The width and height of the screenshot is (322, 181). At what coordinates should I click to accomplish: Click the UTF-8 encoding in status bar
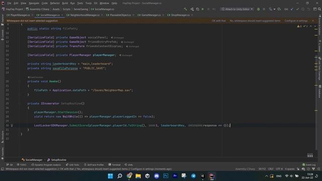pyautogui.click(x=279, y=169)
